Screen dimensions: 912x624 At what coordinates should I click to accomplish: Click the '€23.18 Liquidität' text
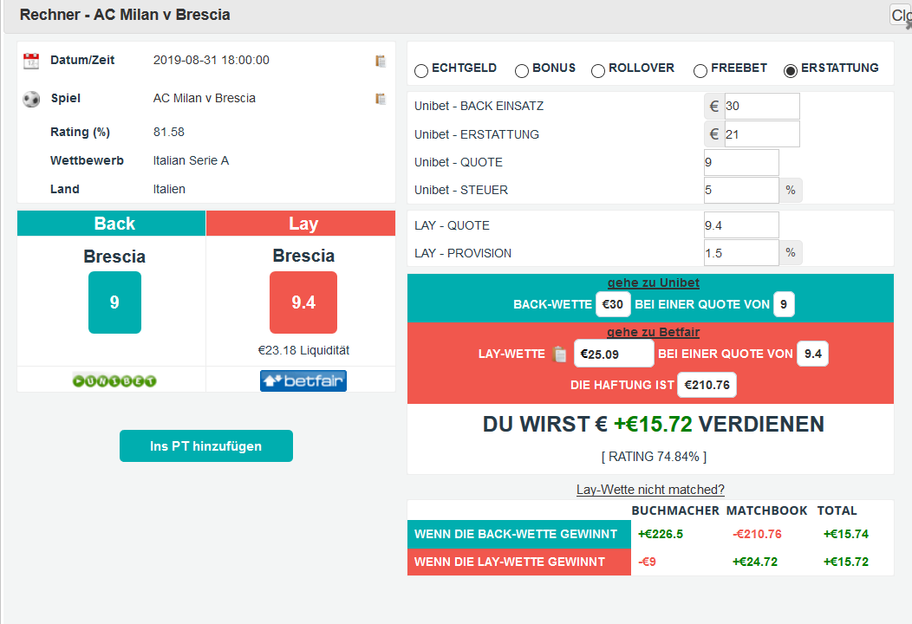pos(303,350)
